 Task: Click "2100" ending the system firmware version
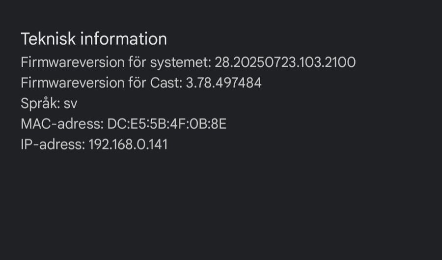(x=342, y=62)
